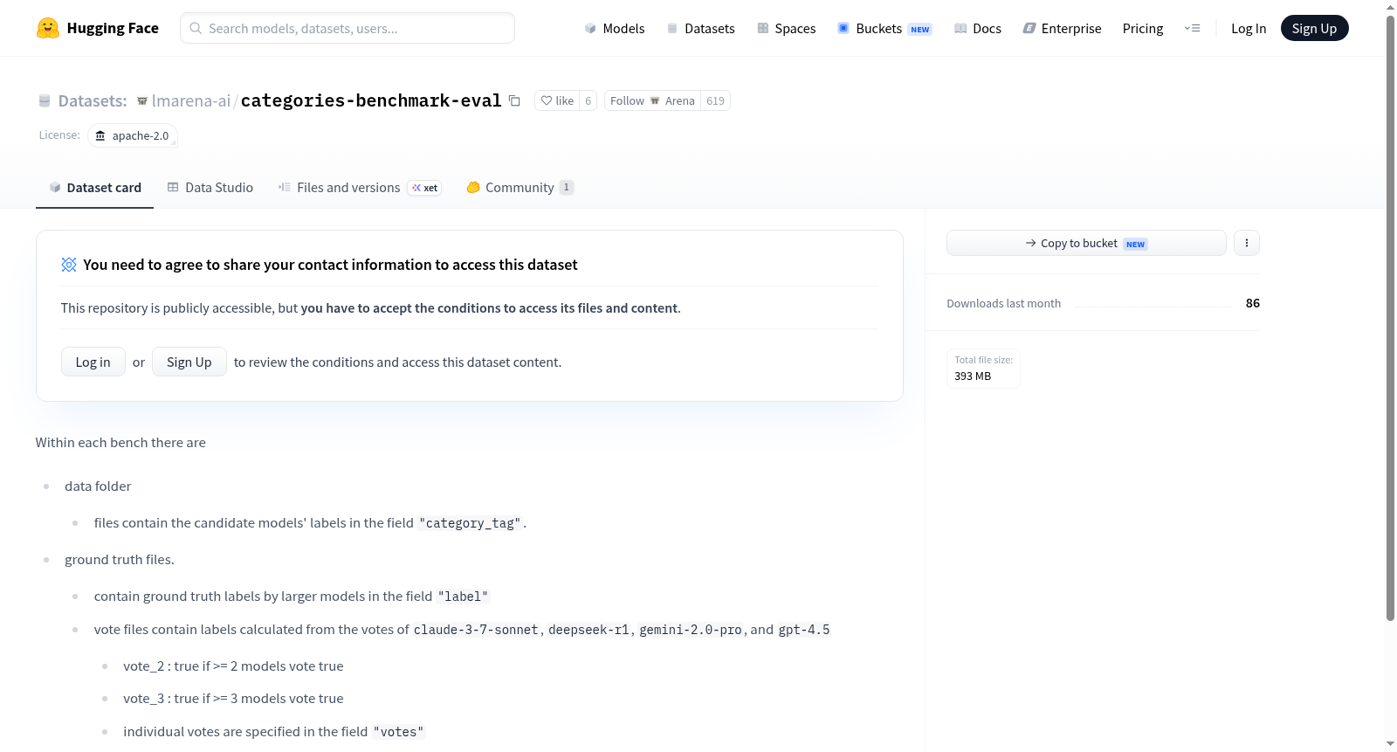
Task: Click the gpt-4.5 code text
Action: (804, 630)
